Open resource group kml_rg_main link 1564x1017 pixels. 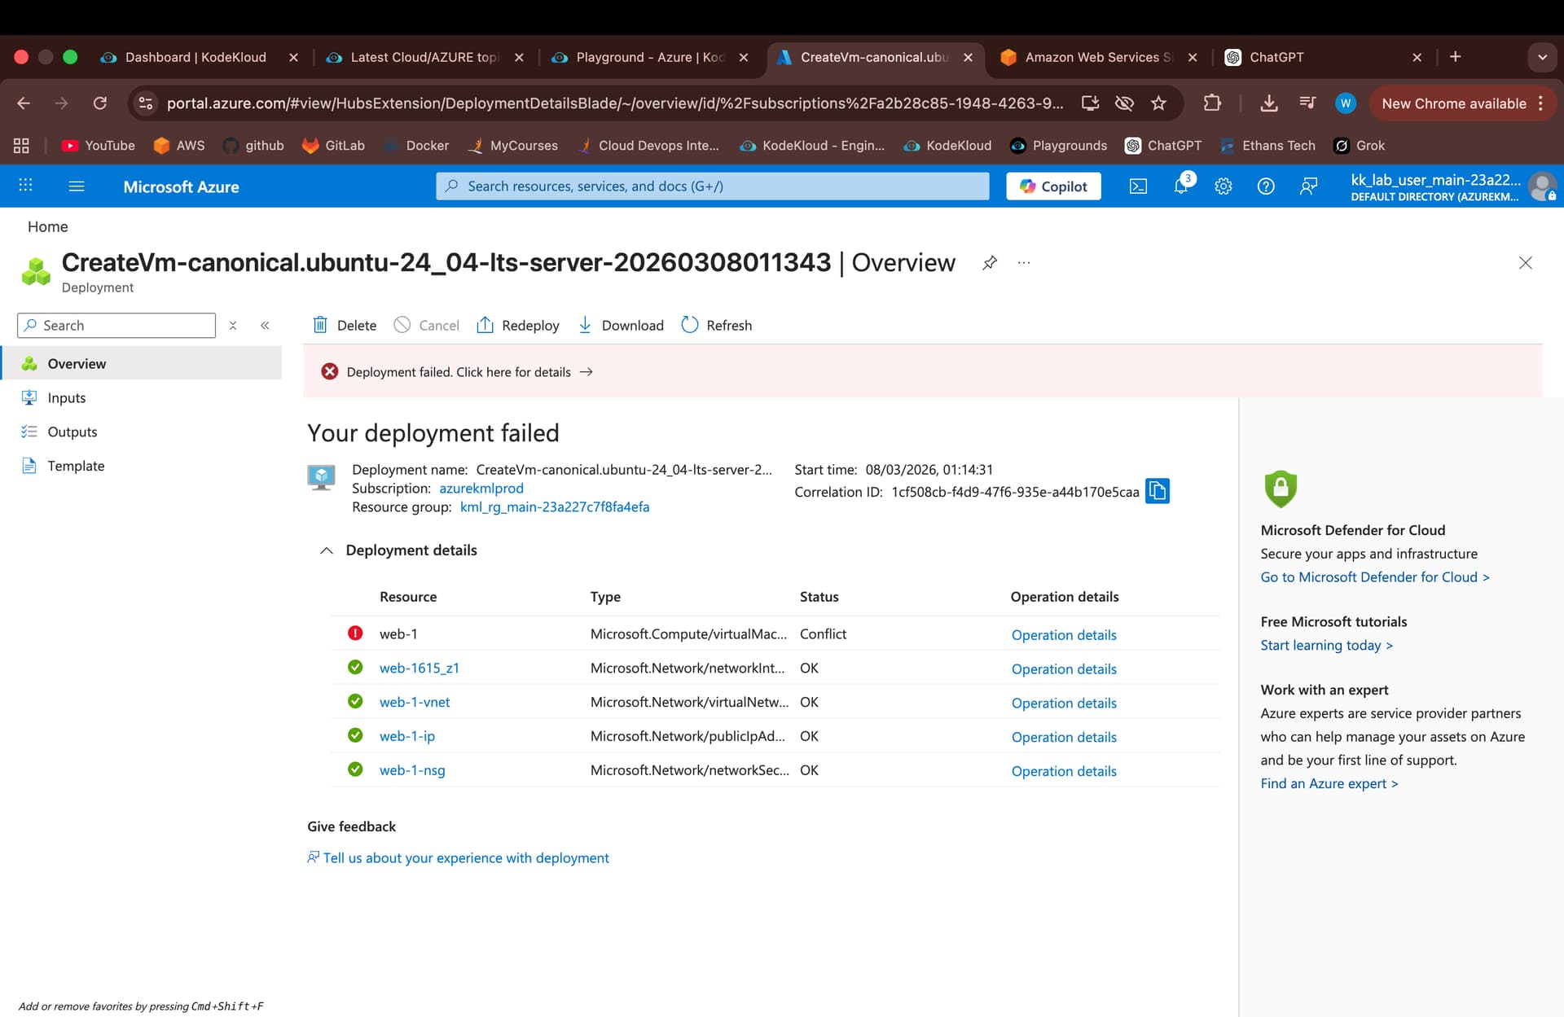555,506
